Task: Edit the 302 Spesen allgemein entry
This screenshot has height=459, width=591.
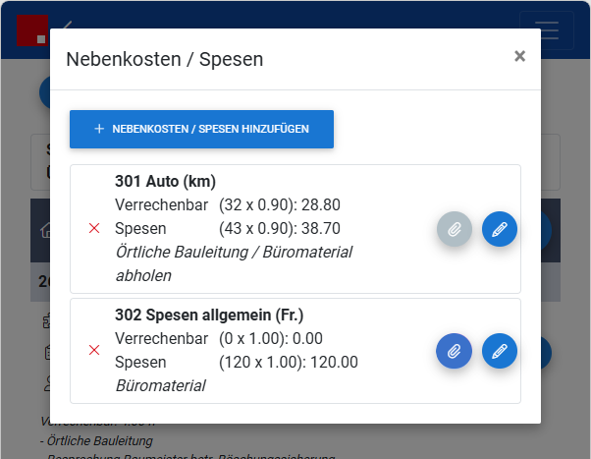Action: coord(500,351)
